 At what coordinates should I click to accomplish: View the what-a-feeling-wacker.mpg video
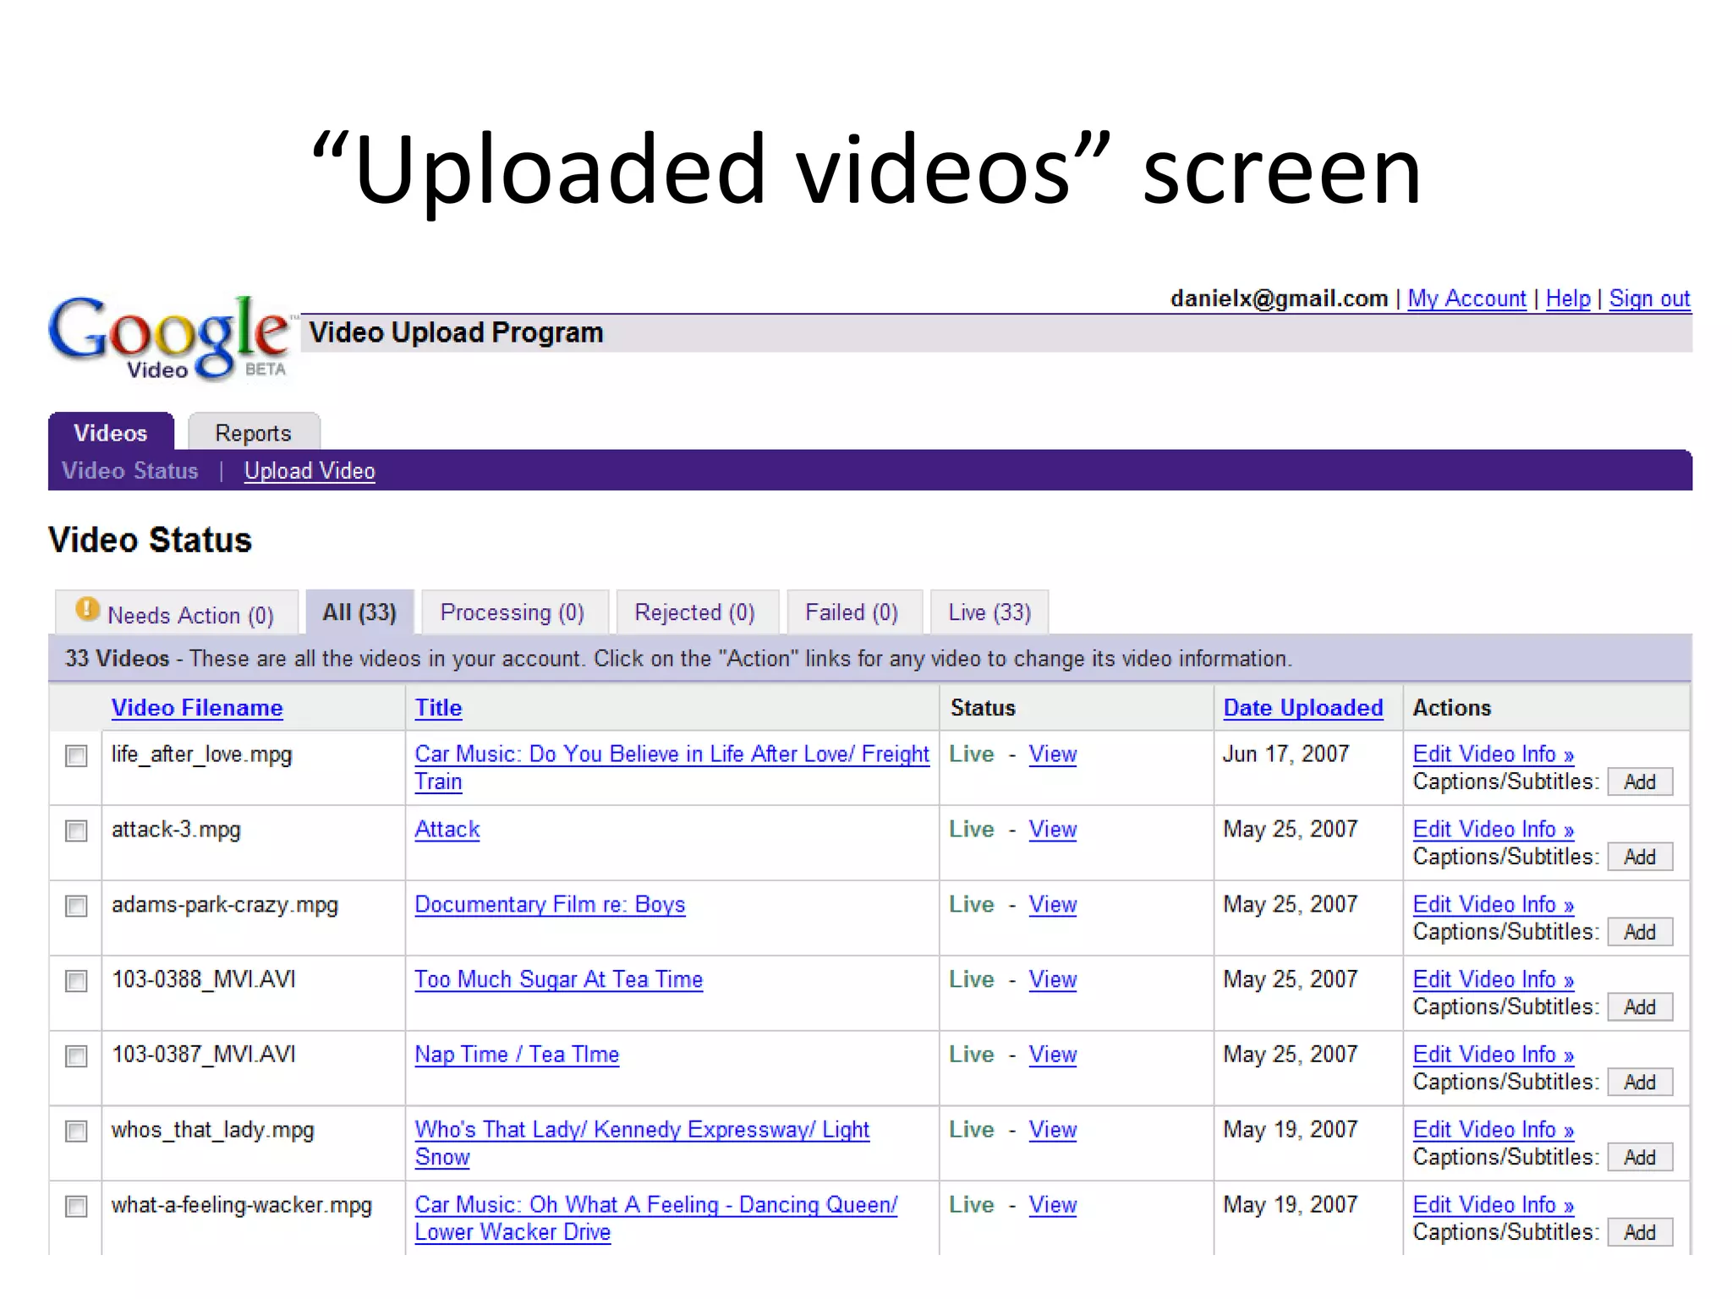pos(1053,1205)
